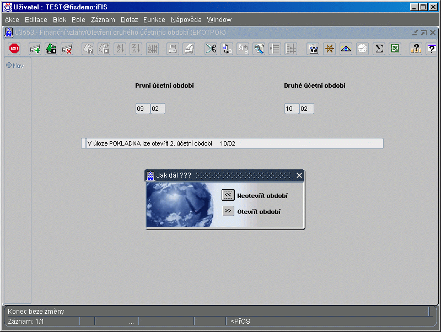This screenshot has width=441, height=332.
Task: Click the delete record icon with red X
Action: click(67, 49)
